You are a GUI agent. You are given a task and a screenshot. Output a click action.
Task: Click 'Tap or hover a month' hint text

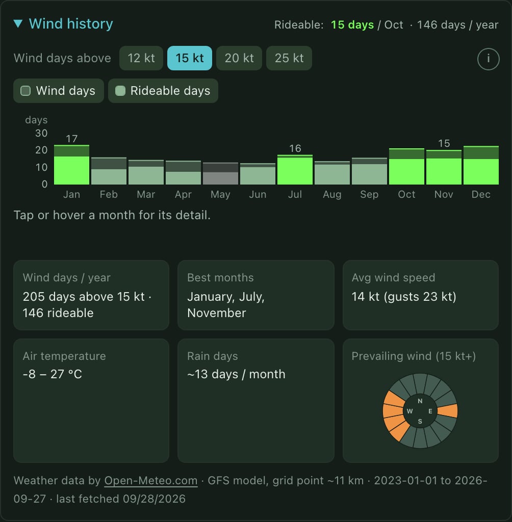point(112,215)
